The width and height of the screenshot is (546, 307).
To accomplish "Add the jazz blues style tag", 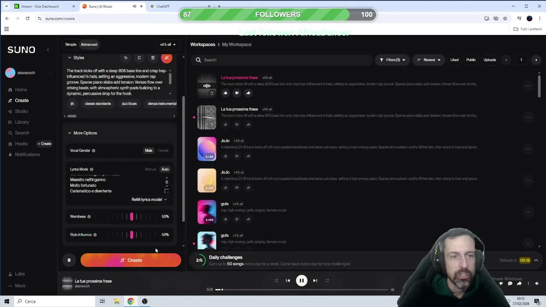I will (x=129, y=104).
